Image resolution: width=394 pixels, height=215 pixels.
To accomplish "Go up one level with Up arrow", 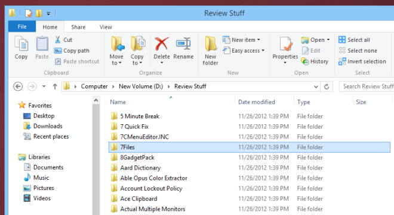I will pos(55,87).
